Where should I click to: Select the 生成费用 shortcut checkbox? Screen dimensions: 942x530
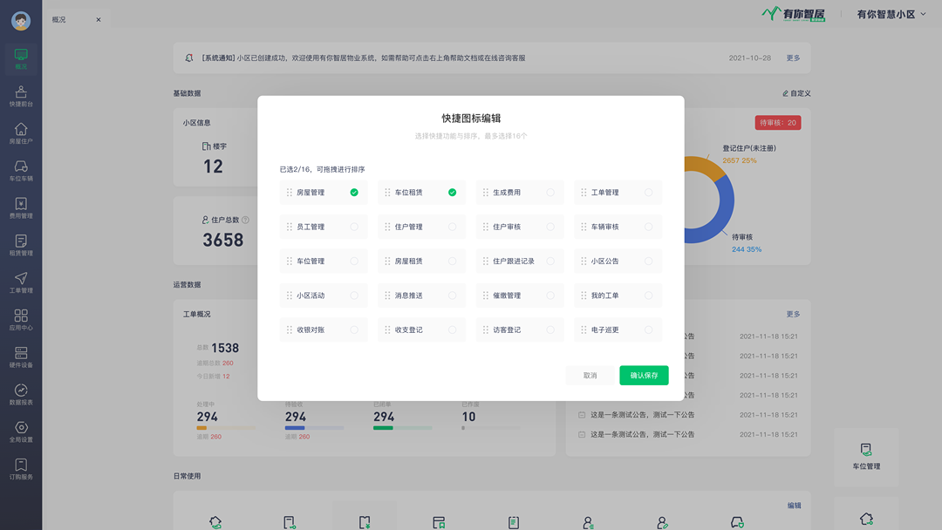tap(550, 193)
